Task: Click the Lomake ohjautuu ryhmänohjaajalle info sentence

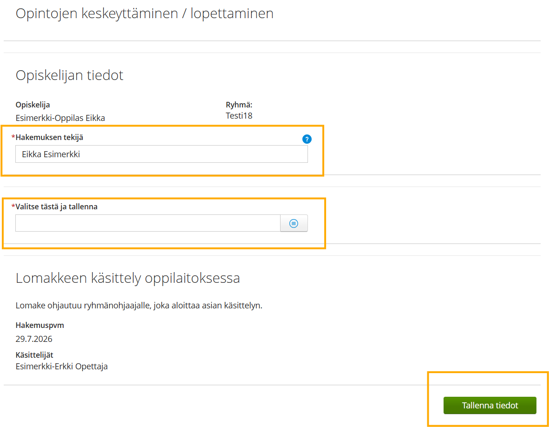Action: [x=139, y=306]
